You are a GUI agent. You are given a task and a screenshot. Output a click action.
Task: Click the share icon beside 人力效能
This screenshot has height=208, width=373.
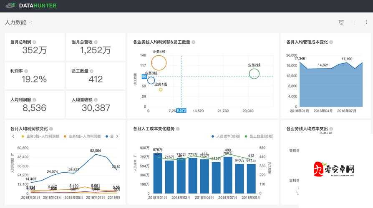(30, 22)
